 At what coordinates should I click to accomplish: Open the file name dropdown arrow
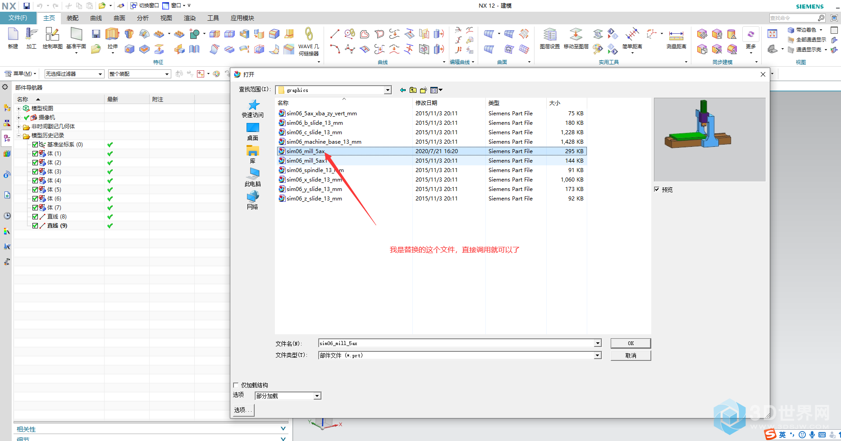tap(598, 343)
